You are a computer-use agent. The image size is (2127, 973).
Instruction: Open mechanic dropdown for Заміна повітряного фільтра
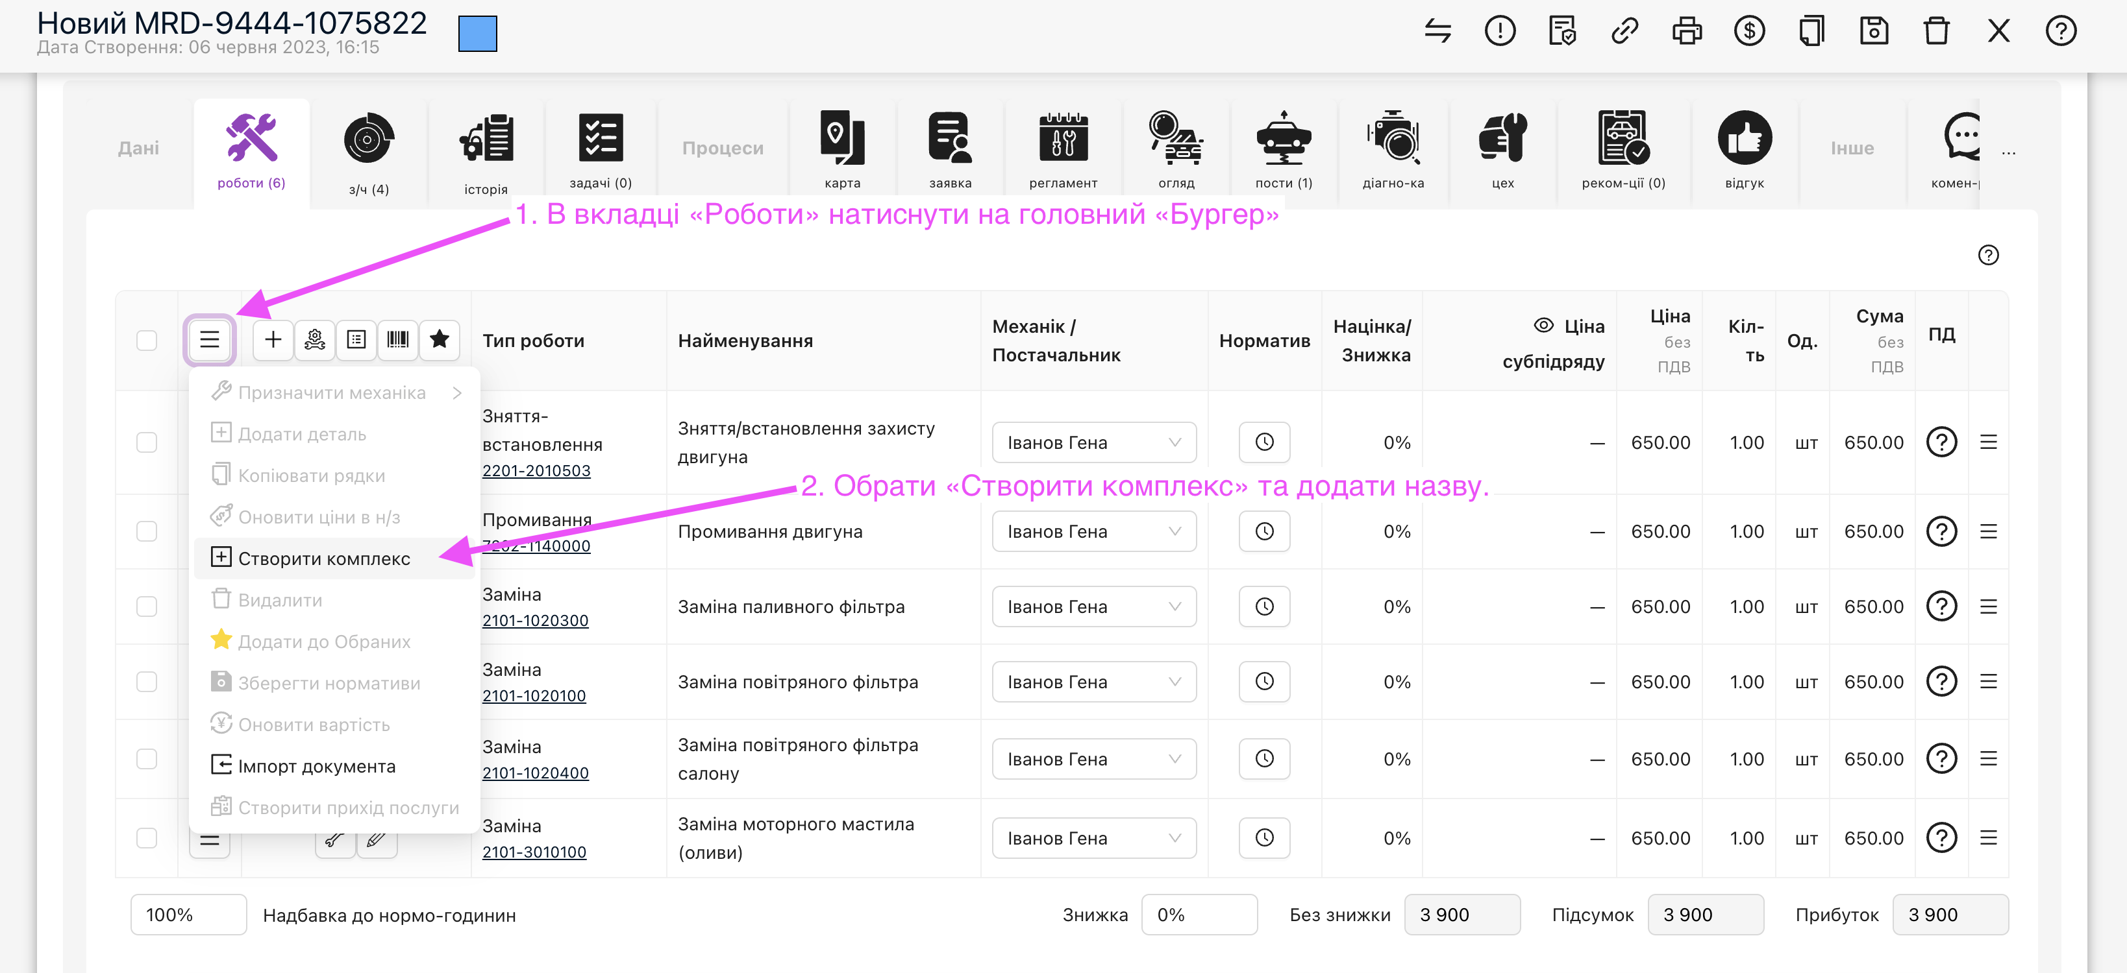[1093, 682]
